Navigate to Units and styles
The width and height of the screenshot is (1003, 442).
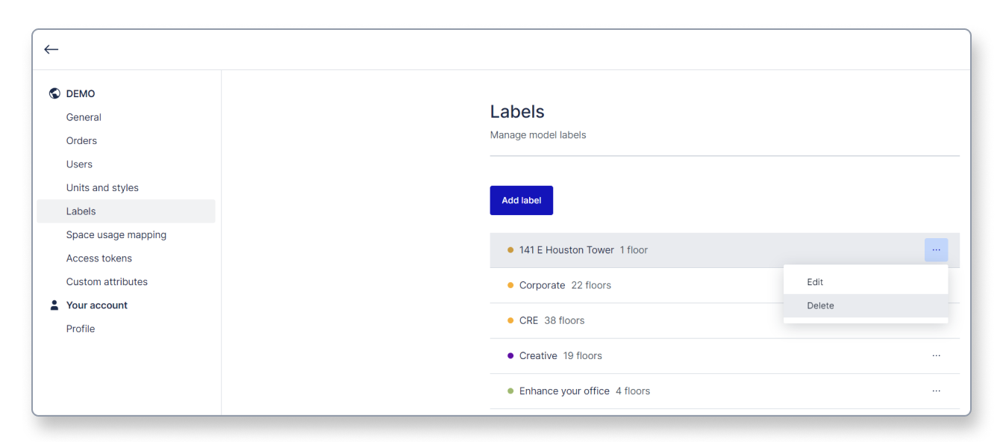[102, 187]
